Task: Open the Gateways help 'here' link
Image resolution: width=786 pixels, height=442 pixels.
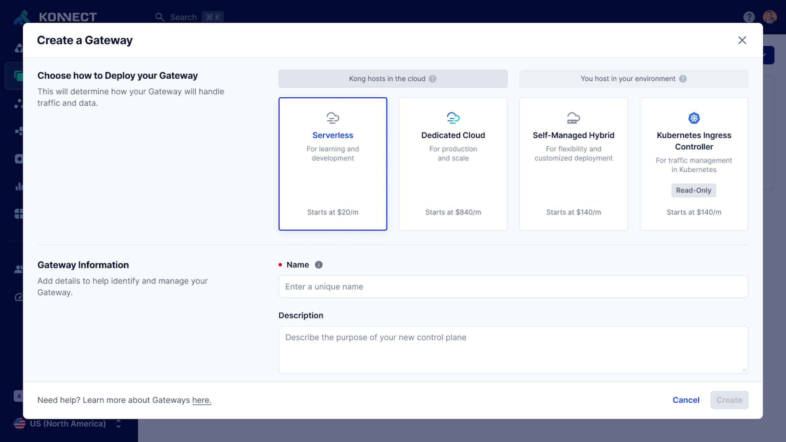Action: 201,400
